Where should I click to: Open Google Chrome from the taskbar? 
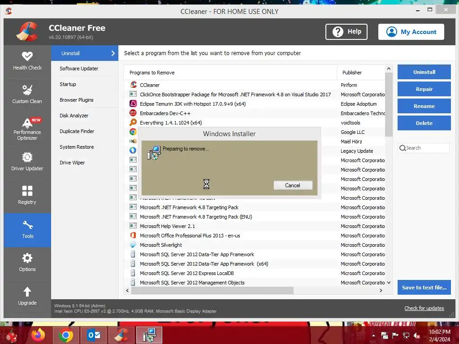click(65, 335)
